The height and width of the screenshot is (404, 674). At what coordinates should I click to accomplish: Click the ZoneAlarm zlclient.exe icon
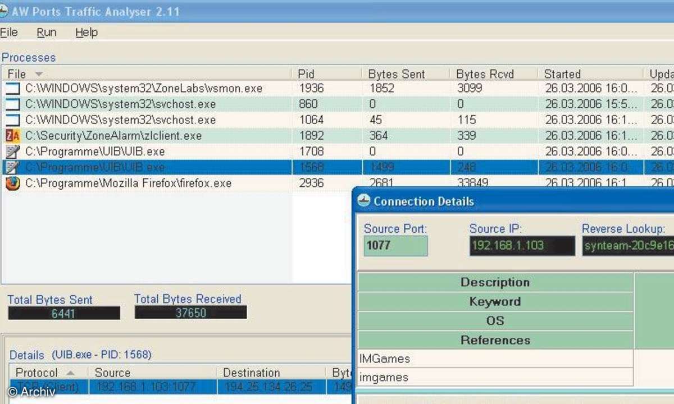click(x=12, y=135)
